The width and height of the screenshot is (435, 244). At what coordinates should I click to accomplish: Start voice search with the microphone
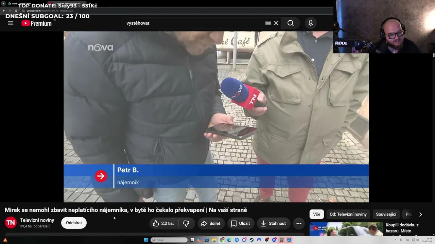coord(311,23)
